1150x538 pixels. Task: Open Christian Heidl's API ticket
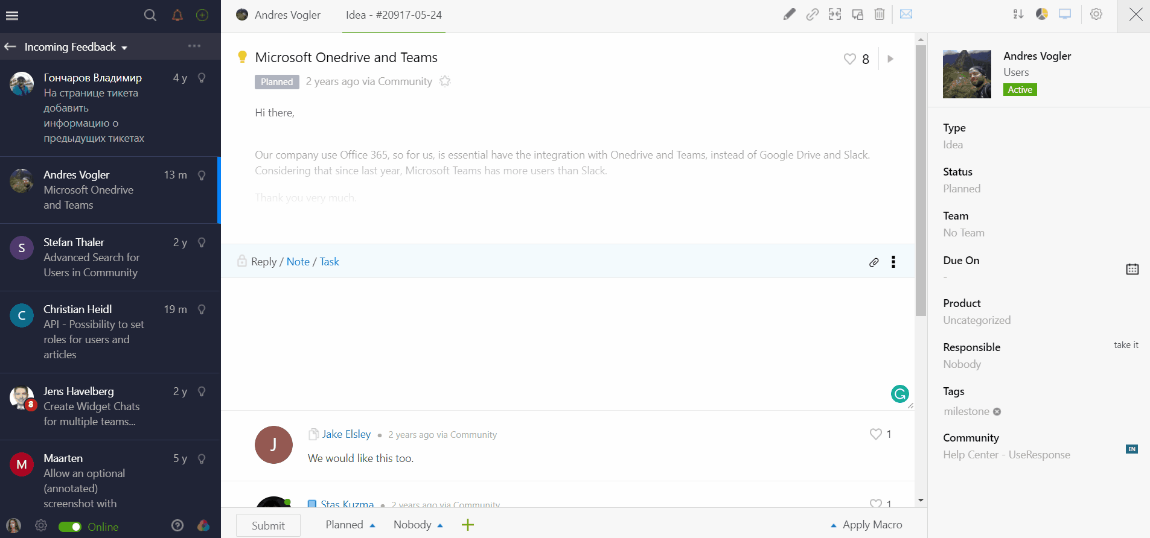110,332
